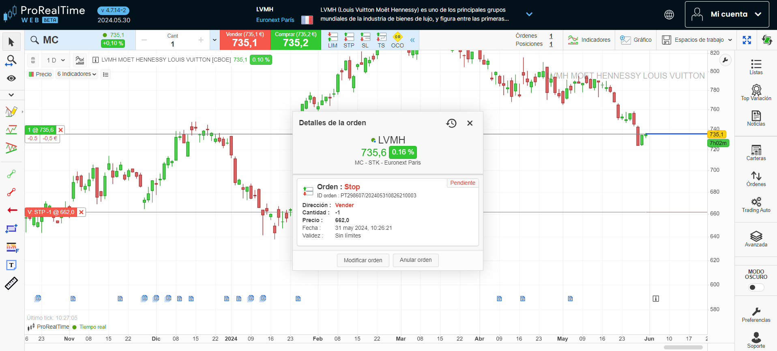Click the Órdenes count 1 link
777x351 pixels.
551,36
